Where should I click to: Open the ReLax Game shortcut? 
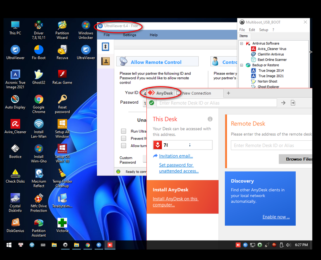coord(62,77)
